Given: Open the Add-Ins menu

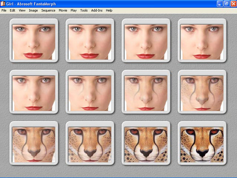Looking at the screenshot, I should tap(97, 10).
